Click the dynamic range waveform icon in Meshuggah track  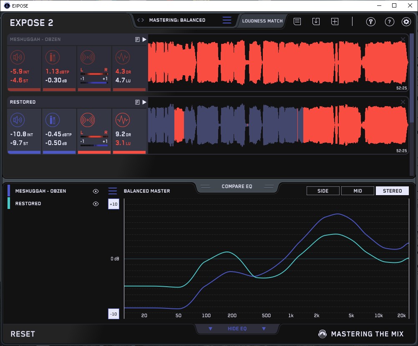123,57
